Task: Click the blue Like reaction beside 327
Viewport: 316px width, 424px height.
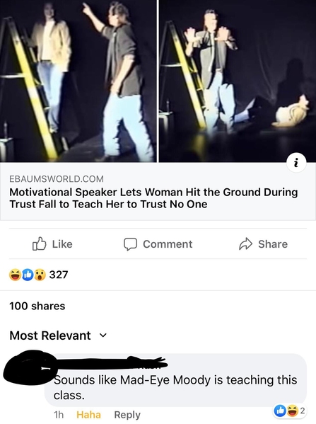Action: pos(28,275)
